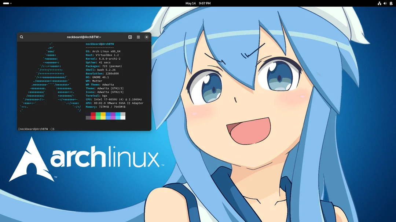The image size is (396, 222).
Task: Open the Console hamburger menu
Action: pyautogui.click(x=138, y=37)
